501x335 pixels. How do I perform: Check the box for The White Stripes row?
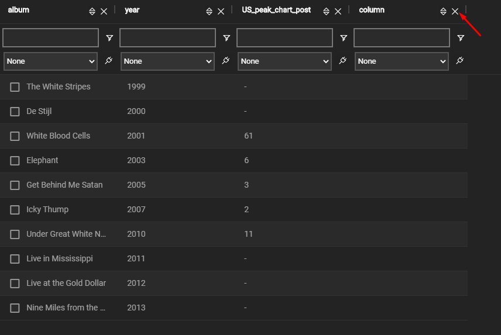coord(15,87)
